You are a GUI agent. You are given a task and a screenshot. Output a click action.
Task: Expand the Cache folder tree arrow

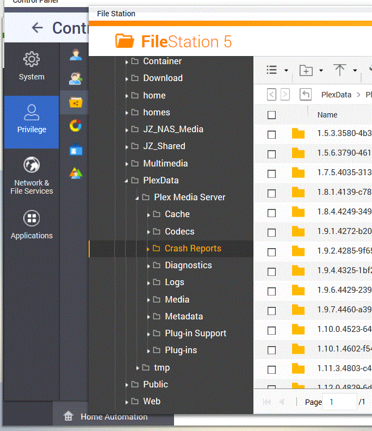[x=148, y=215]
